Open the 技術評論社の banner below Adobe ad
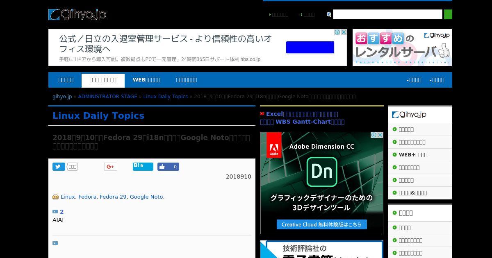The width and height of the screenshot is (492, 258). 322,249
